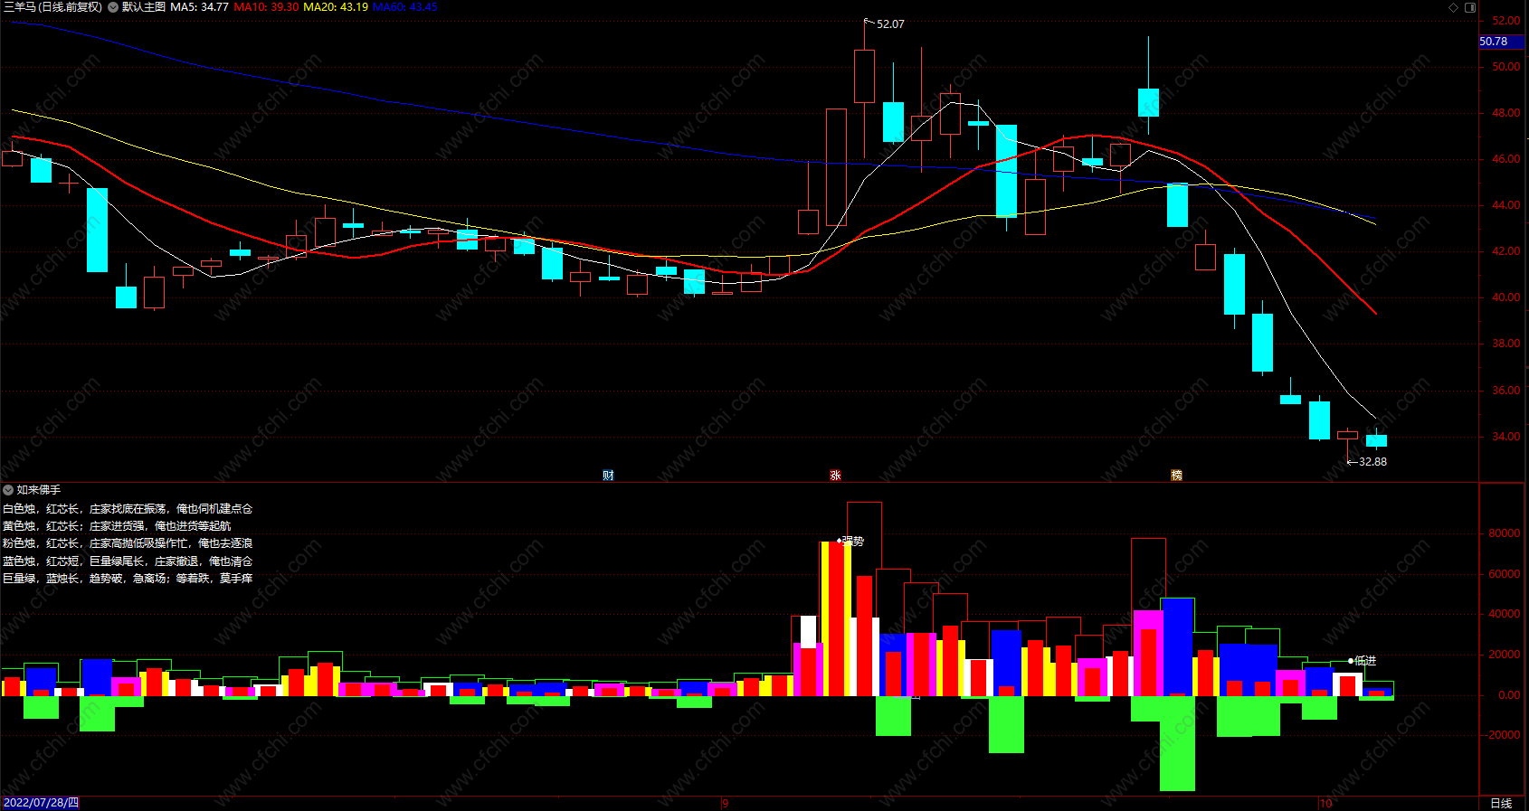The image size is (1529, 811).
Task: Click the 日线 period button at bottom right
Action: tap(1501, 803)
